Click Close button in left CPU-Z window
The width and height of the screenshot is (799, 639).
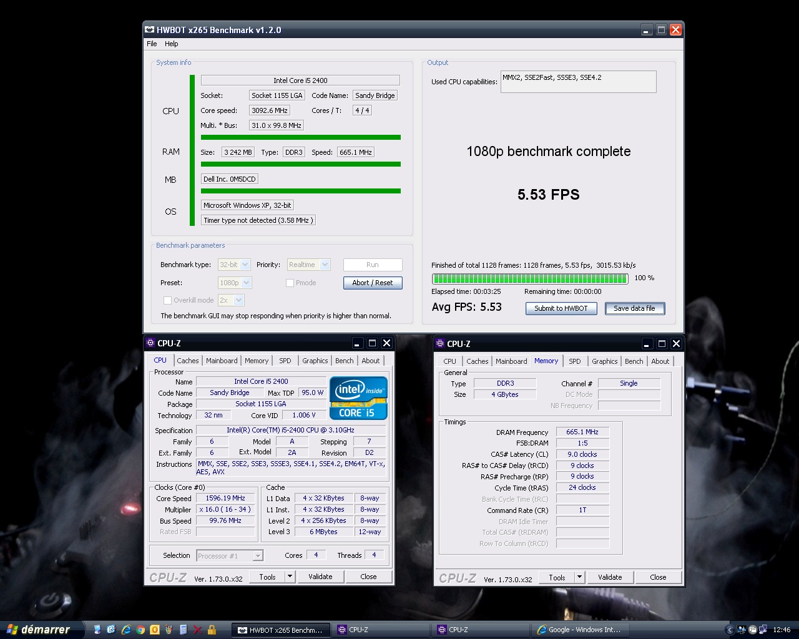click(x=368, y=577)
